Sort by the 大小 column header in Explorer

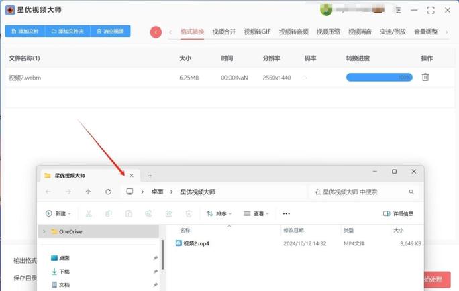398,230
